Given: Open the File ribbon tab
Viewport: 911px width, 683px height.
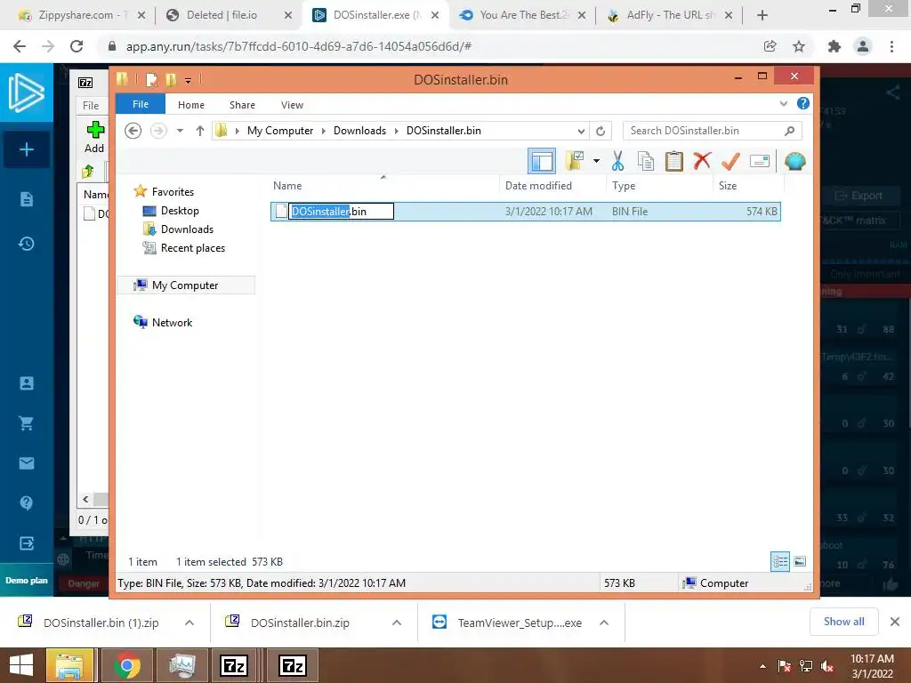Looking at the screenshot, I should coord(141,105).
